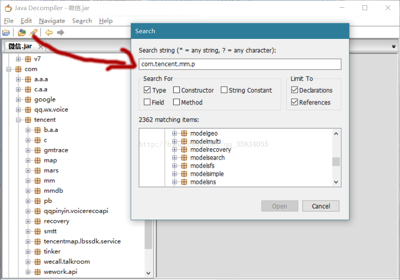Open the Navigate menu
This screenshot has width=400, height=280.
pyautogui.click(x=52, y=21)
